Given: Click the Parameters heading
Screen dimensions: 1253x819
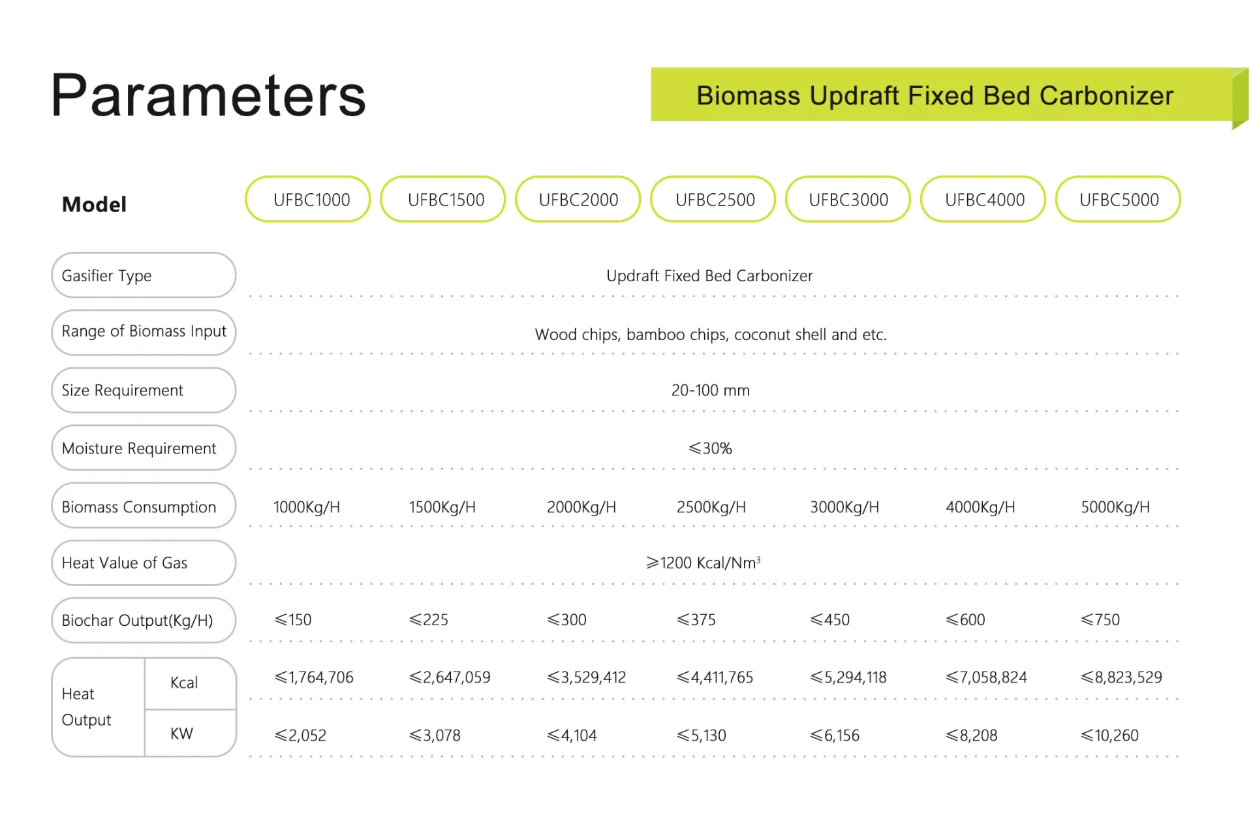Looking at the screenshot, I should coord(209,96).
